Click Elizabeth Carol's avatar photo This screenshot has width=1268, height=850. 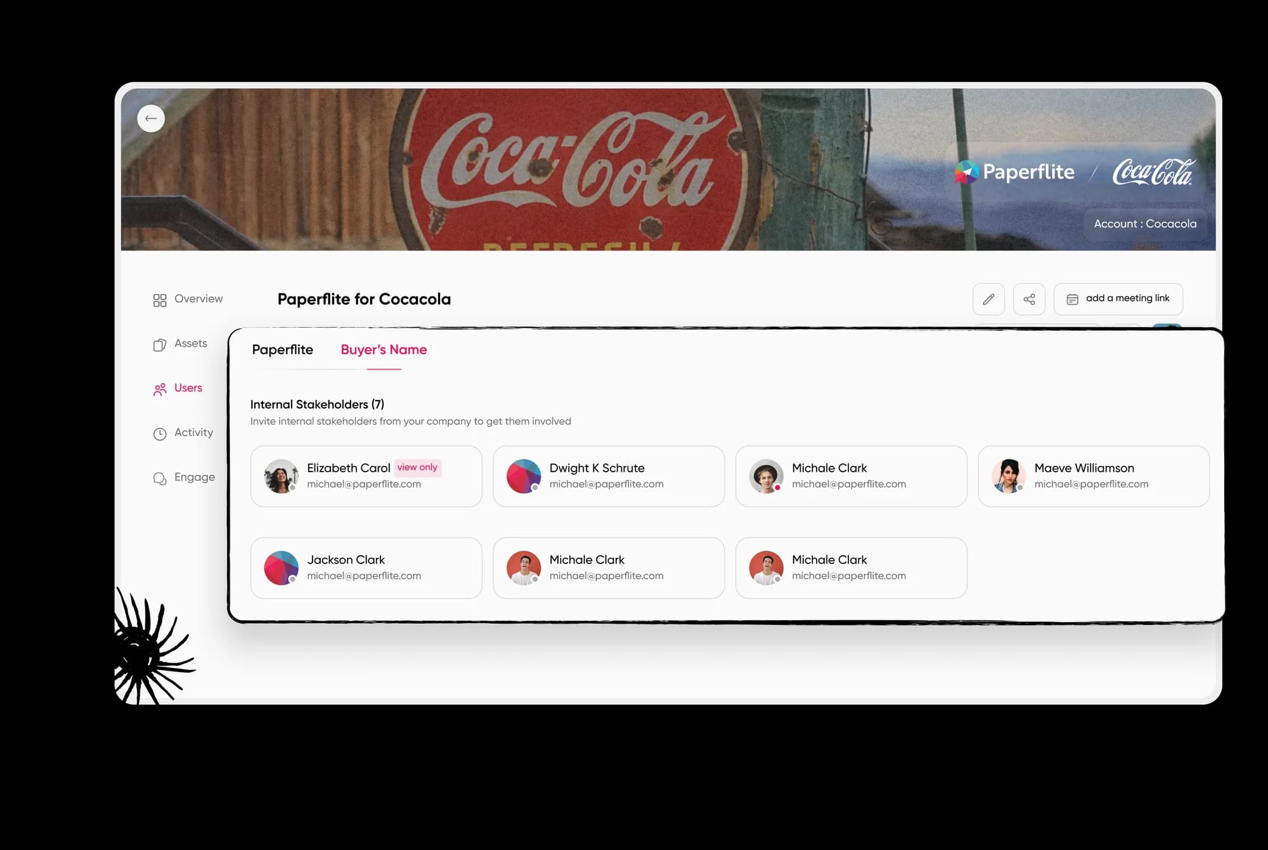281,476
